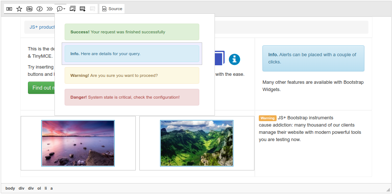Click the Source button
Screen dimensions: 392x194
112,9
